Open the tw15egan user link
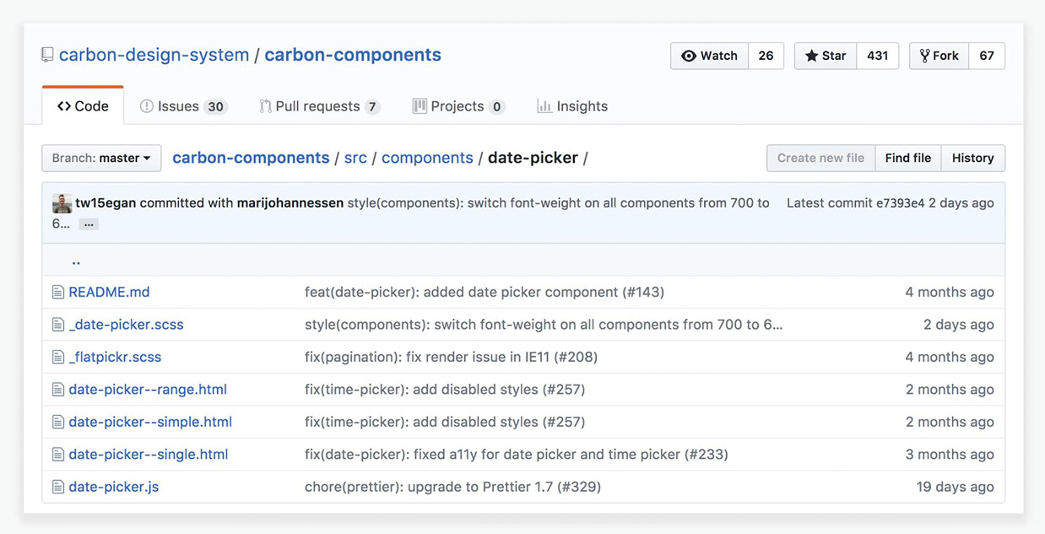Image resolution: width=1045 pixels, height=534 pixels. (x=106, y=203)
